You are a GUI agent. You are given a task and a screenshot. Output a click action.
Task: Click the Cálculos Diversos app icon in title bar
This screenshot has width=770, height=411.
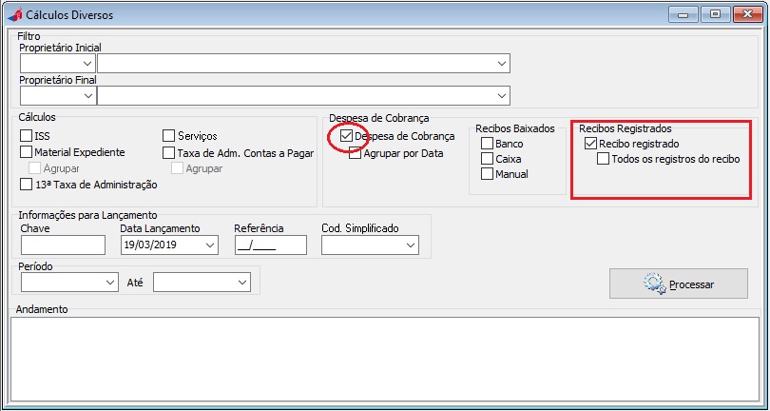(x=13, y=14)
